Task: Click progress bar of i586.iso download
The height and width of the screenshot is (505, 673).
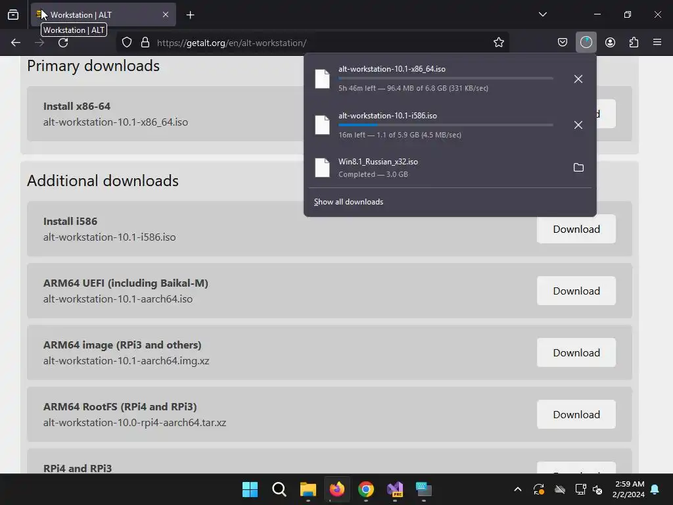Action: [x=446, y=125]
